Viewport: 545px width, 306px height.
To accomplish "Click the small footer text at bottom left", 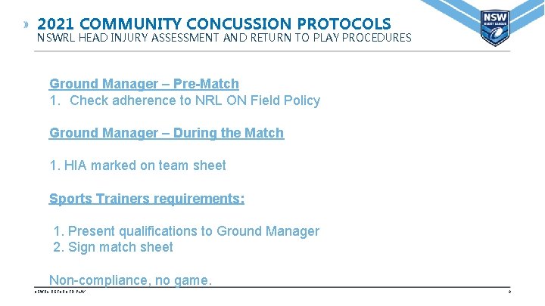I will [x=61, y=292].
